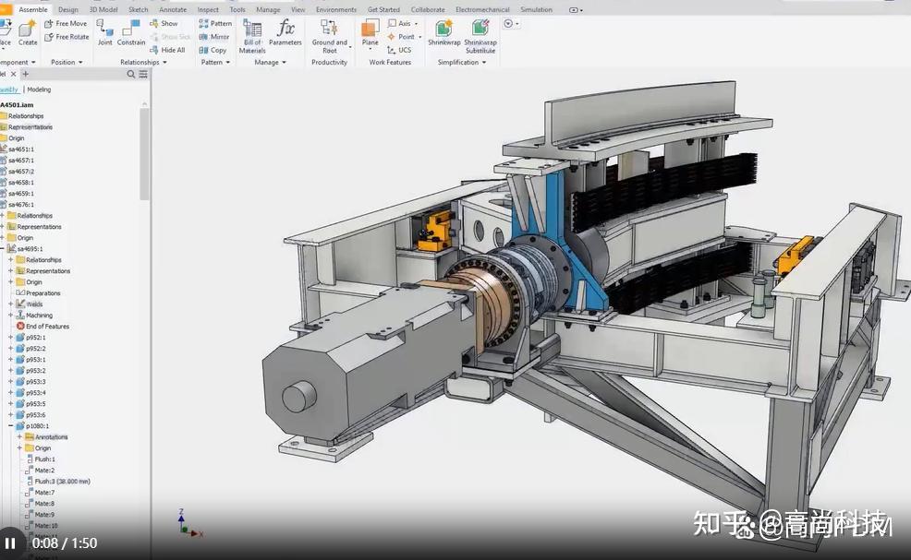Switch browser to Modeling view
This screenshot has height=560, width=911.
click(x=39, y=89)
